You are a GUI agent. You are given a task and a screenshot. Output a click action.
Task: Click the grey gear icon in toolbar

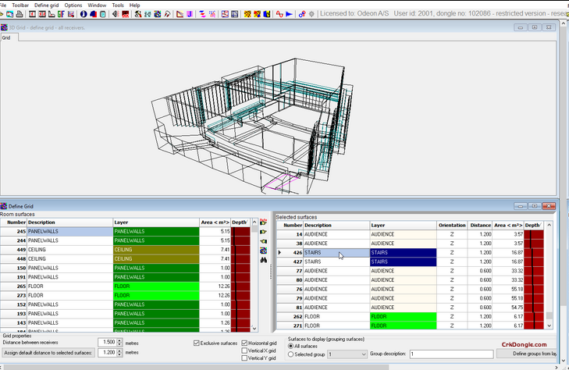(x=313, y=14)
